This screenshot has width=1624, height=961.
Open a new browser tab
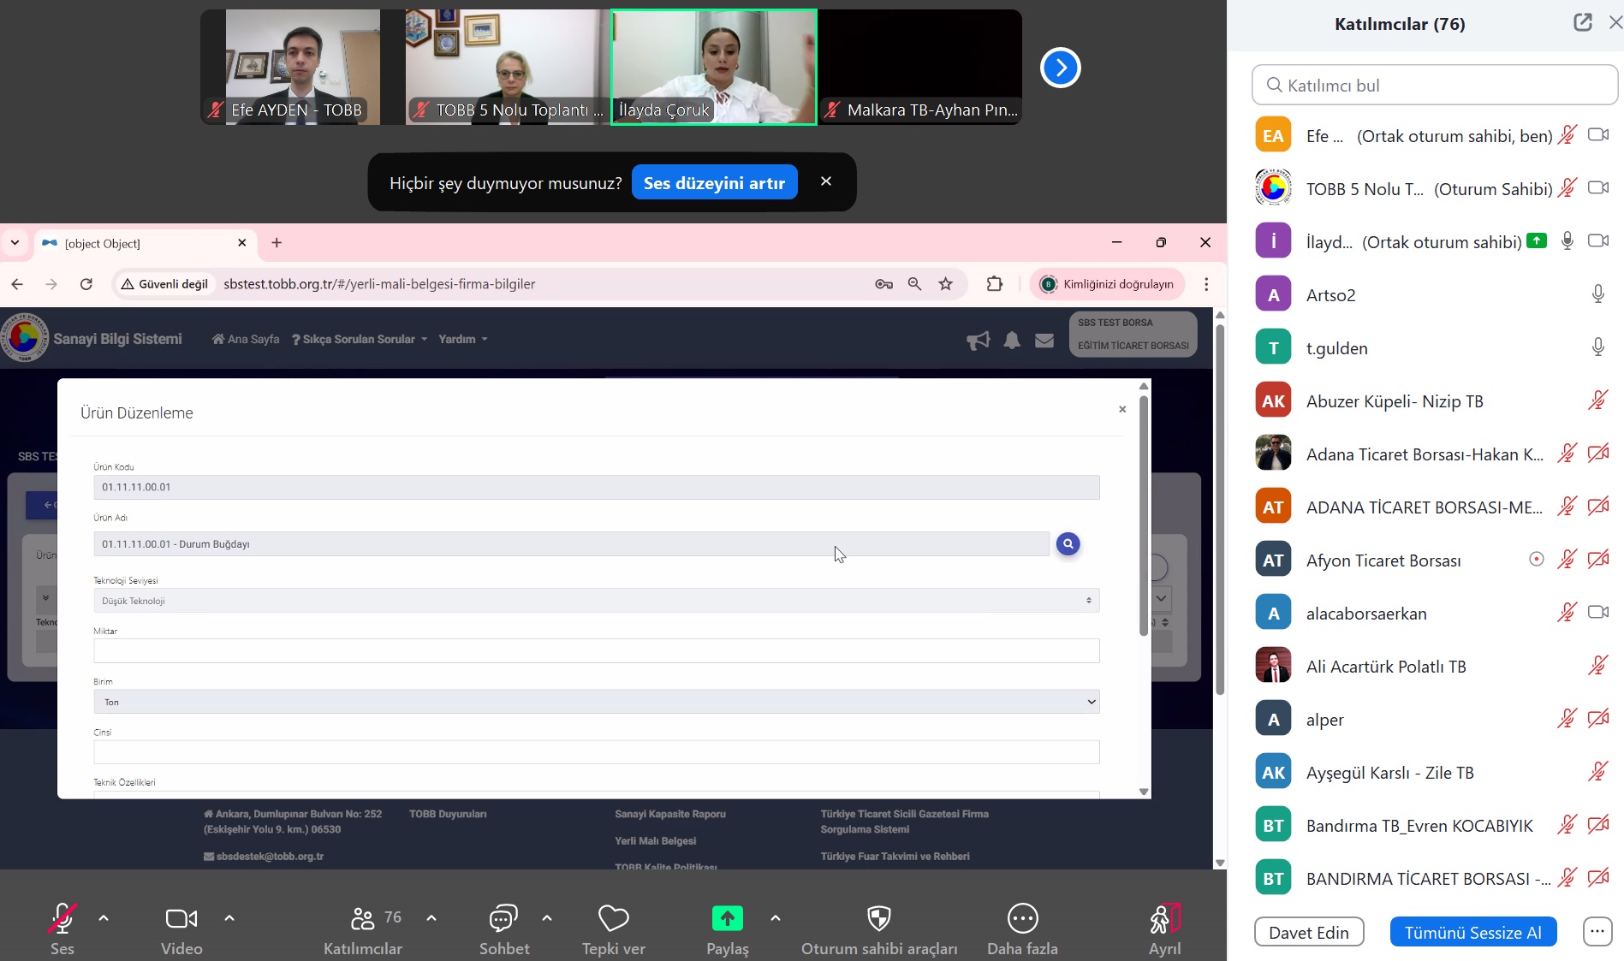277,243
